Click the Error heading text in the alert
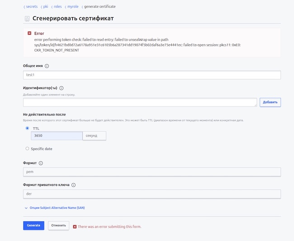This screenshot has width=294, height=241. coord(39,33)
